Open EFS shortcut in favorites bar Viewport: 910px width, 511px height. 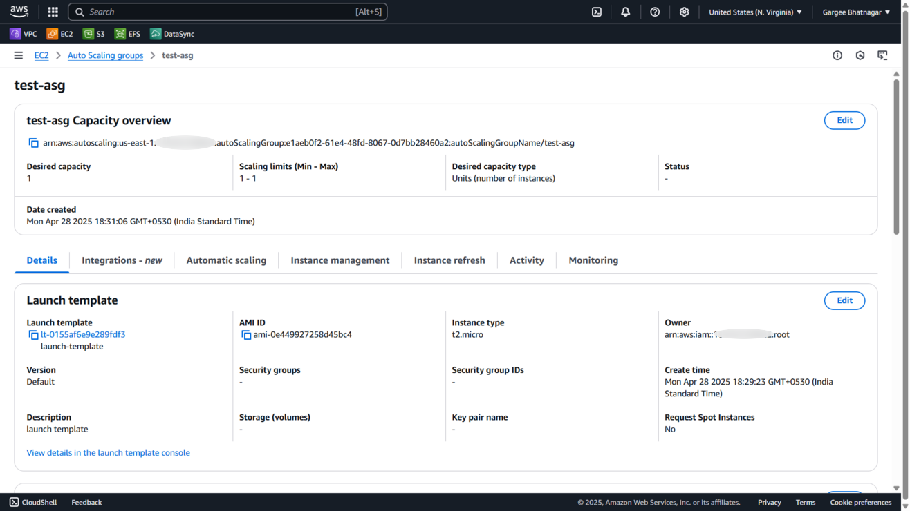pos(127,34)
